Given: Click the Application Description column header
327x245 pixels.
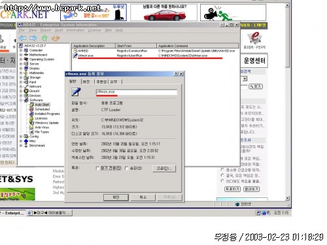Looking at the screenshot, I should (x=94, y=46).
